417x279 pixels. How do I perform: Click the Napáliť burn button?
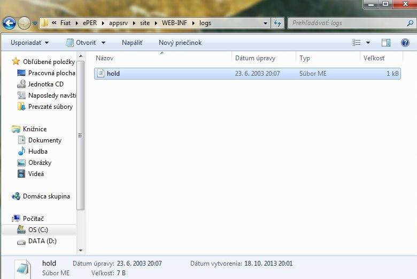132,43
